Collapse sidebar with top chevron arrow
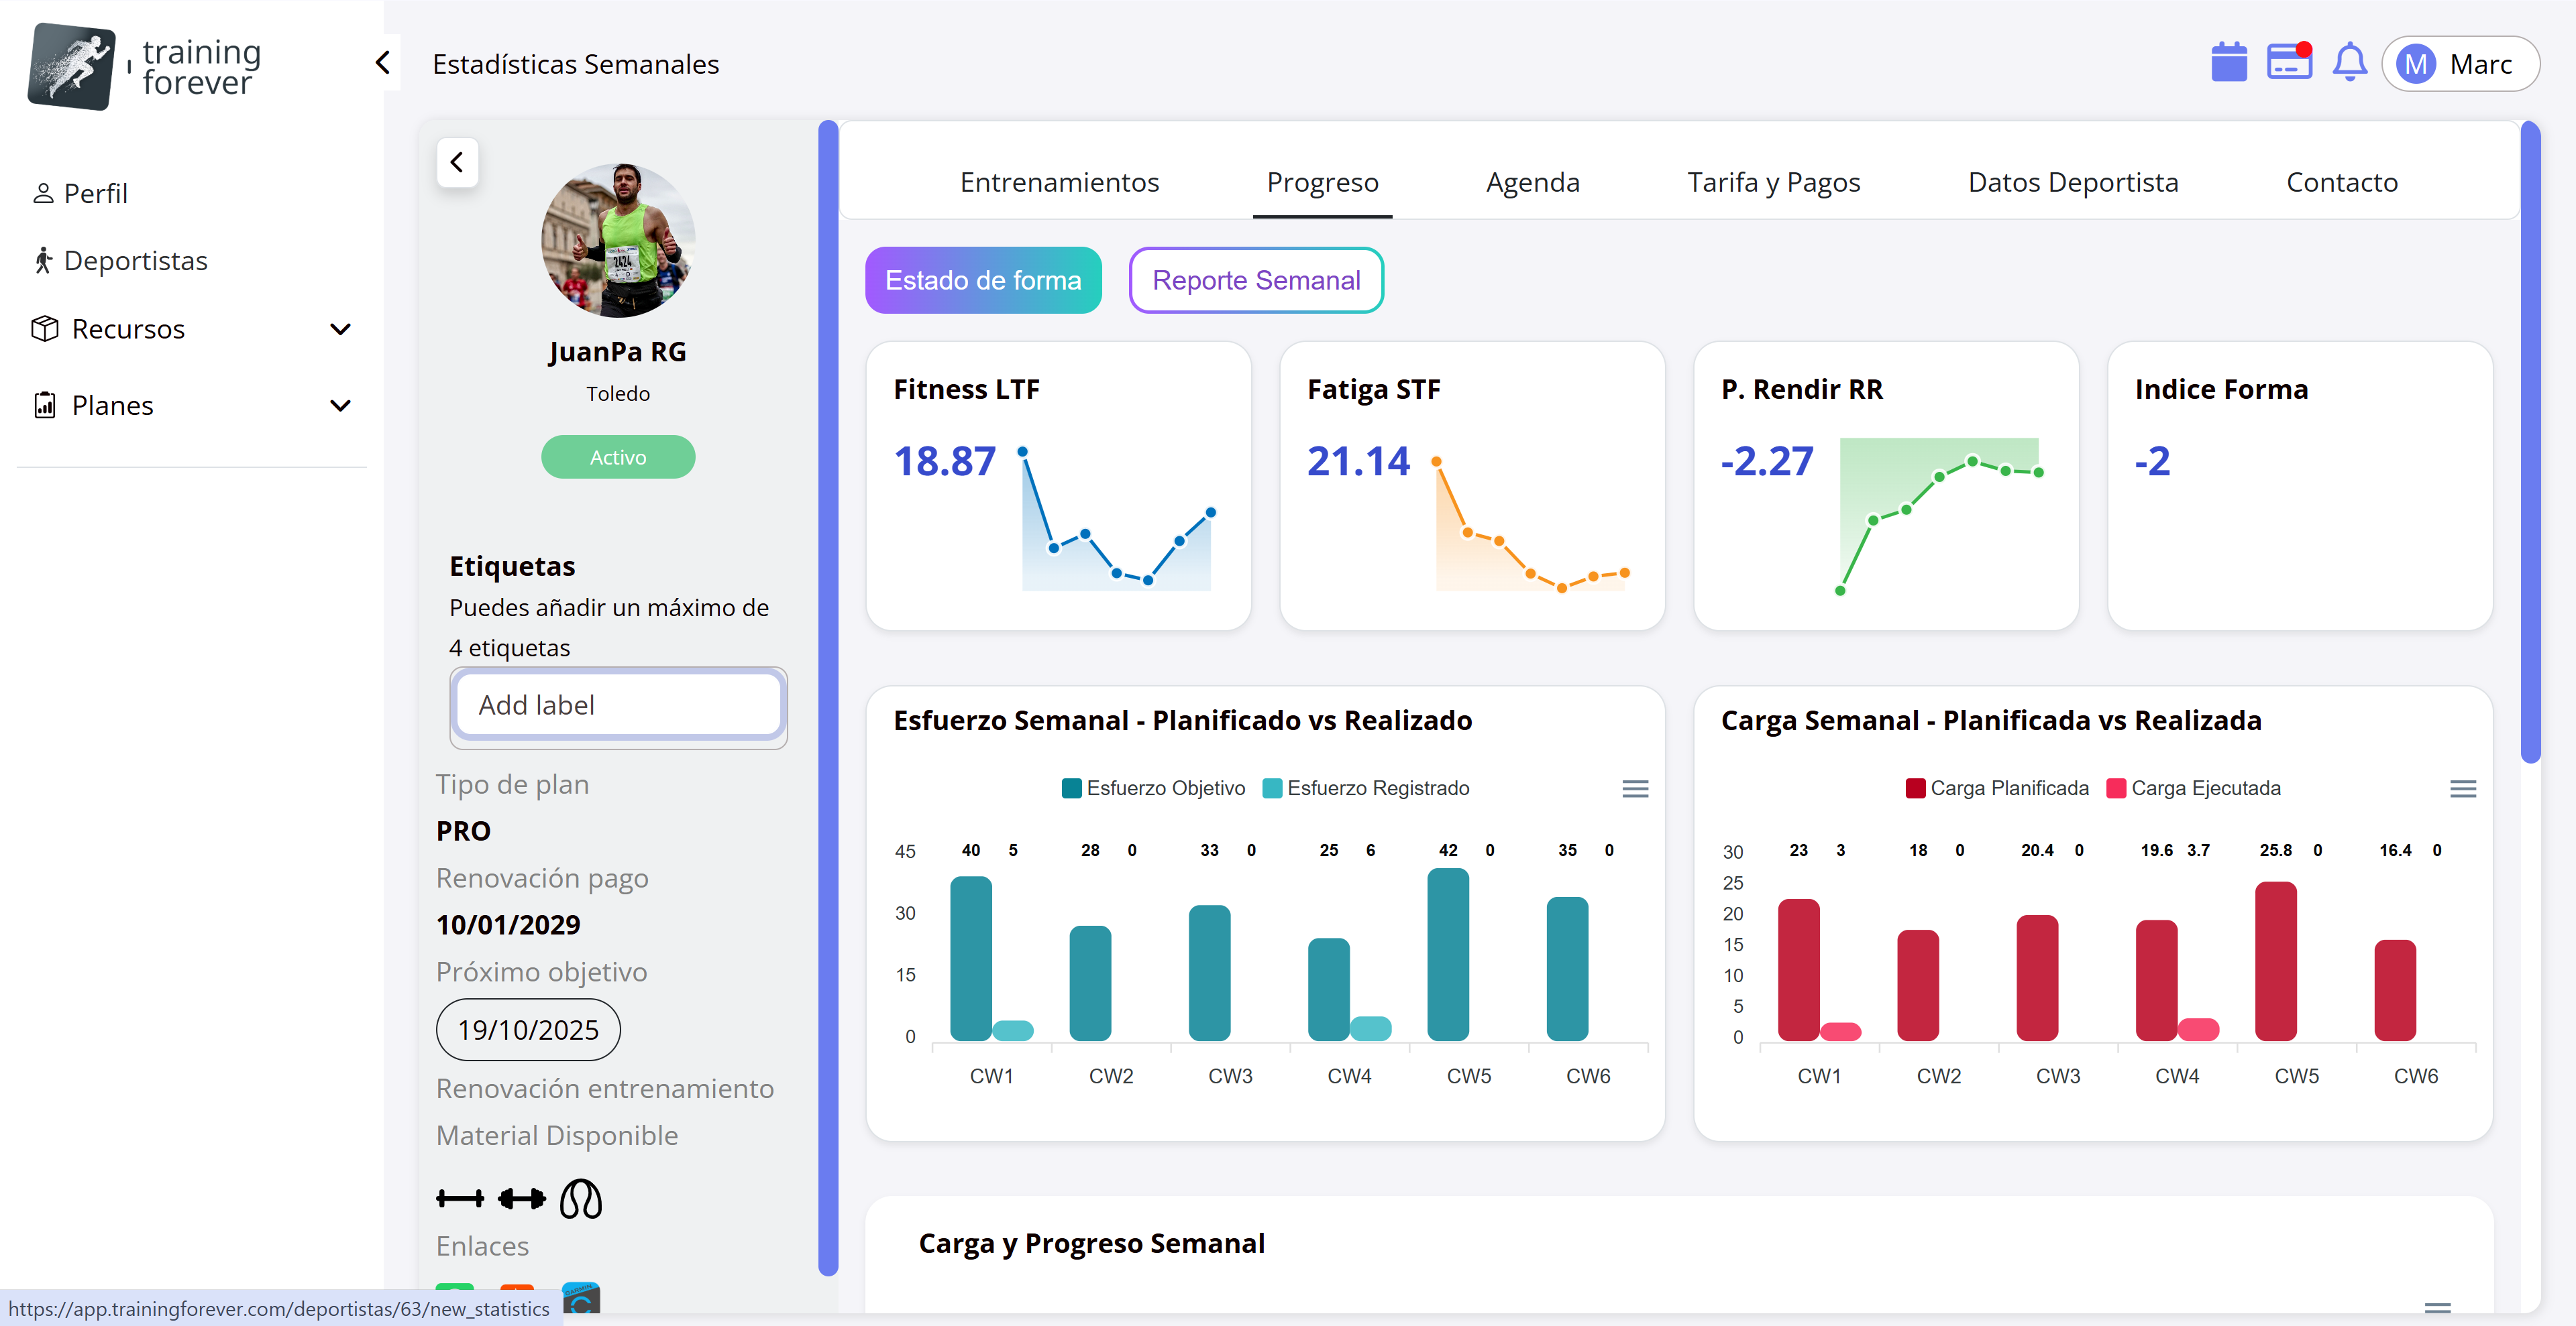Viewport: 2576px width, 1326px height. 383,63
